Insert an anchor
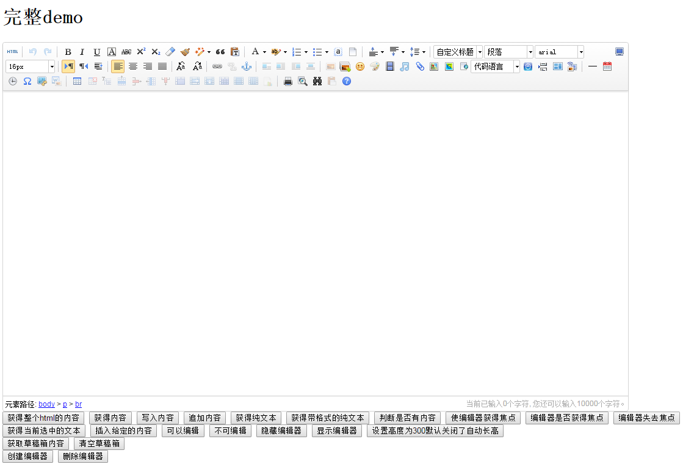The width and height of the screenshot is (683, 464). (247, 66)
